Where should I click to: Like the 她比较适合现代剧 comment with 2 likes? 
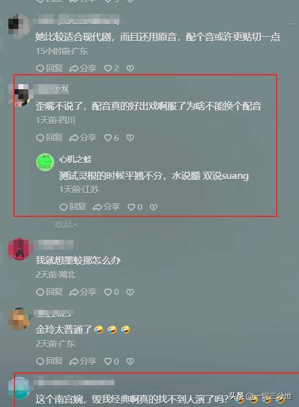pos(111,68)
